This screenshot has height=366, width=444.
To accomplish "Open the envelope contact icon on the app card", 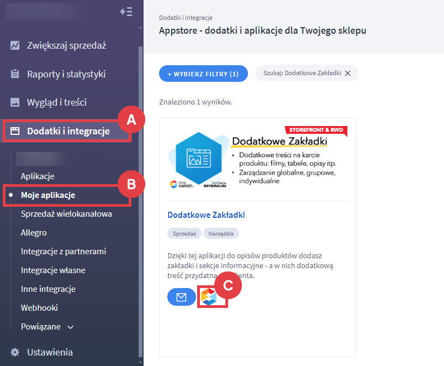I will 182,296.
